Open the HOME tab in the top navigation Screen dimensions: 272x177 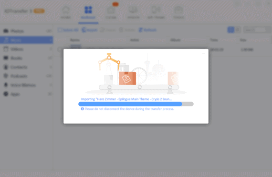(x=66, y=12)
